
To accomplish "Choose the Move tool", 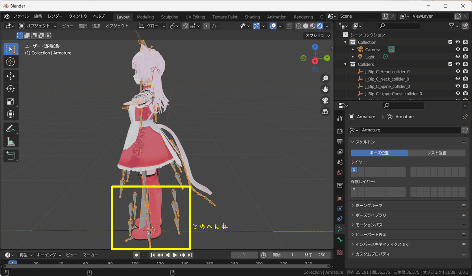I will coord(11,76).
